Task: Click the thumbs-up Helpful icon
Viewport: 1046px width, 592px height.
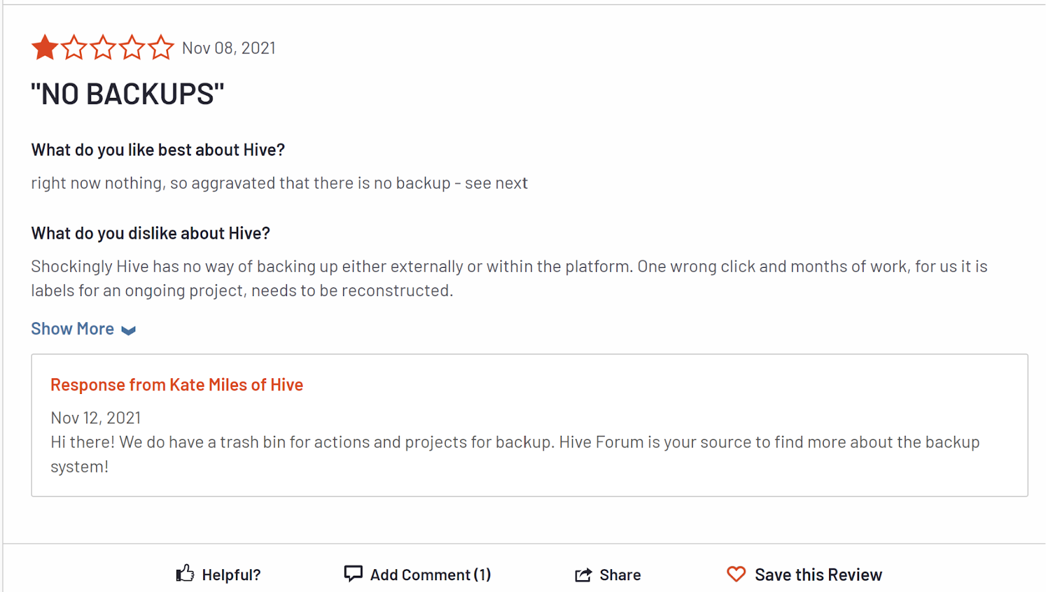Action: [x=185, y=574]
